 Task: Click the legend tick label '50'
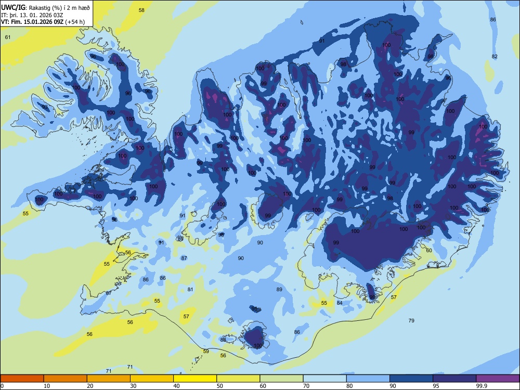coord(220,386)
